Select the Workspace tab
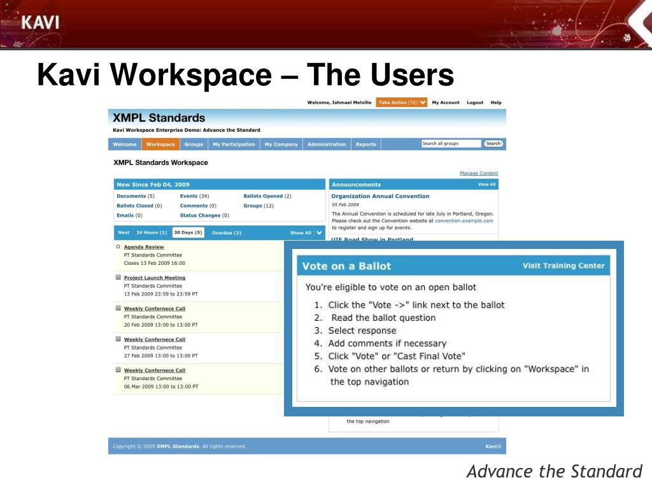This screenshot has width=652, height=489. (x=160, y=145)
